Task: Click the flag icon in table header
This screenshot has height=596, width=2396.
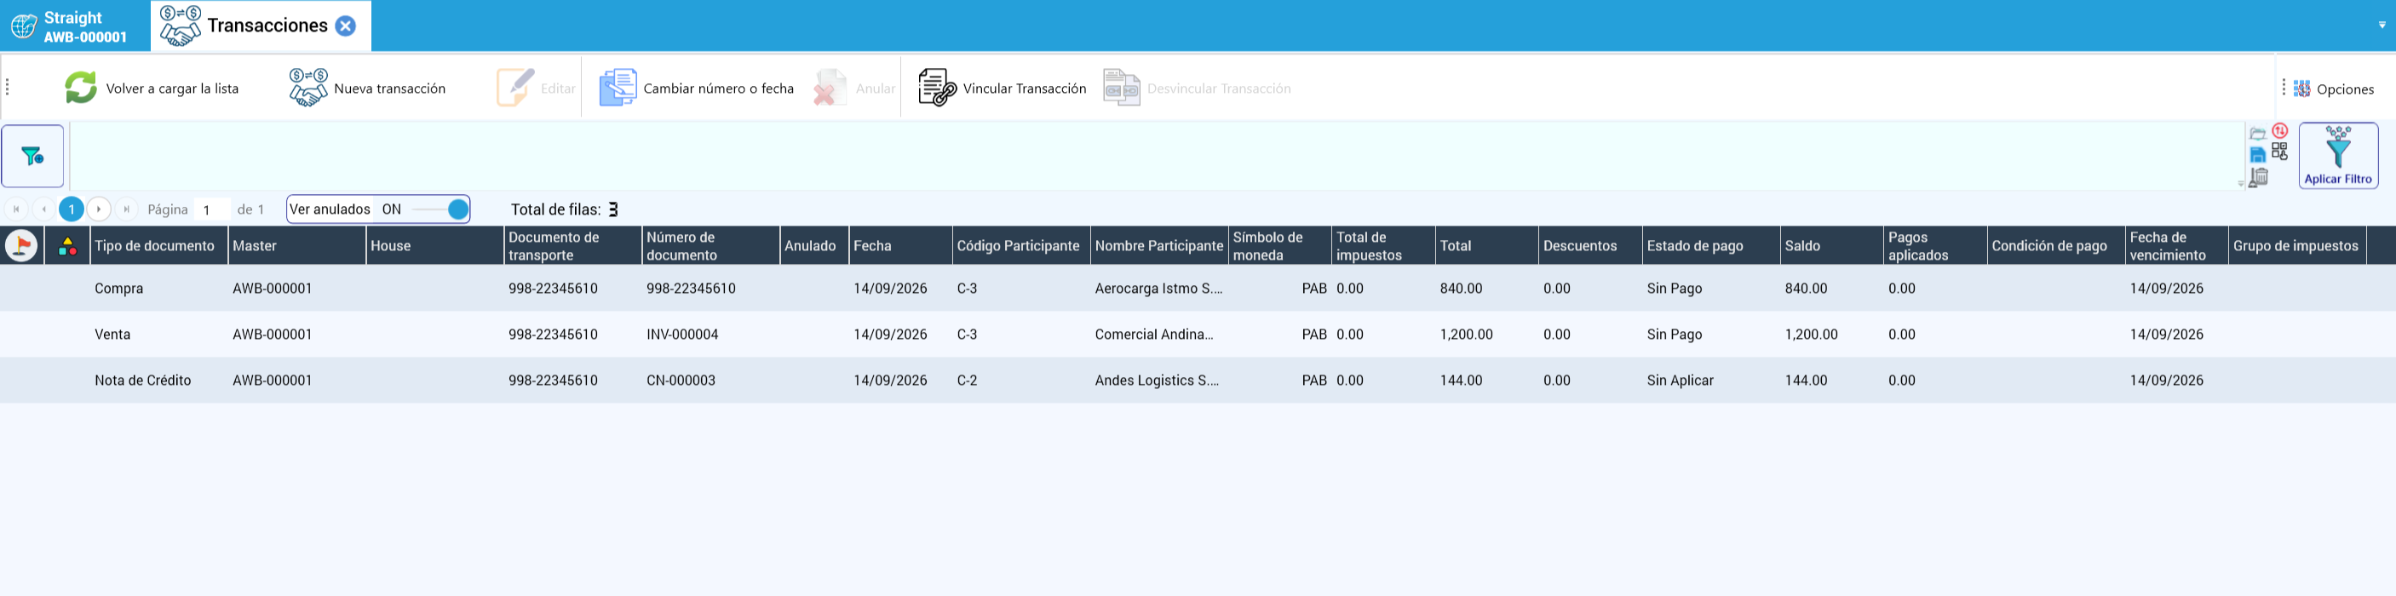Action: [21, 245]
